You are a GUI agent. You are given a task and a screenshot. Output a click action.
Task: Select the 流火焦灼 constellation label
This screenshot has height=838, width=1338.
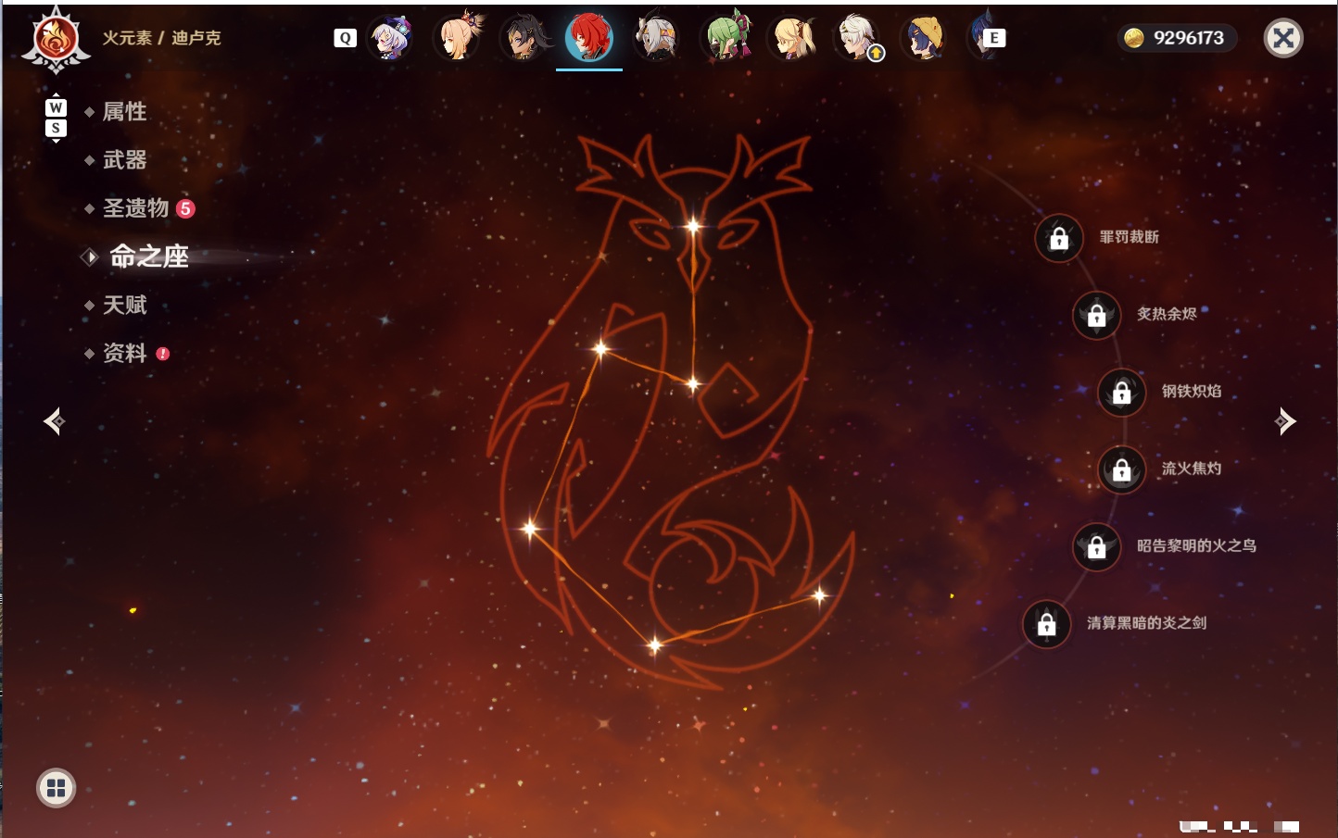coord(1192,469)
